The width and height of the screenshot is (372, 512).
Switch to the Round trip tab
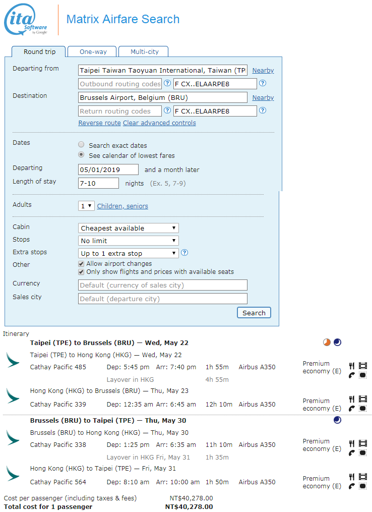[x=39, y=51]
